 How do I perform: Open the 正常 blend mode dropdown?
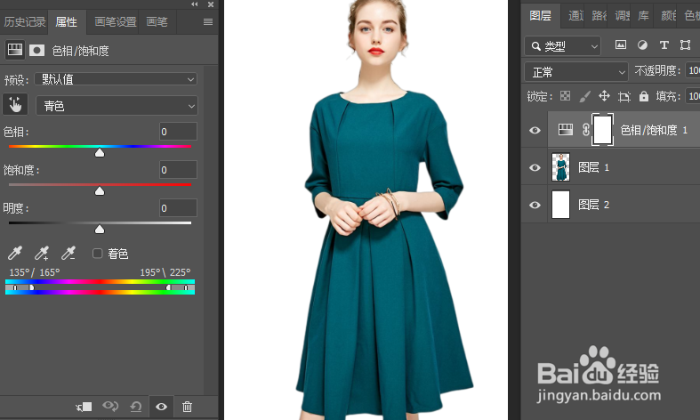click(576, 71)
